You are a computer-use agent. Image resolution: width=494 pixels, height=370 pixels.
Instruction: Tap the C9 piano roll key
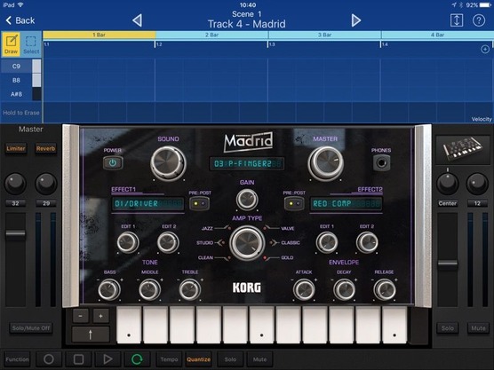click(20, 66)
